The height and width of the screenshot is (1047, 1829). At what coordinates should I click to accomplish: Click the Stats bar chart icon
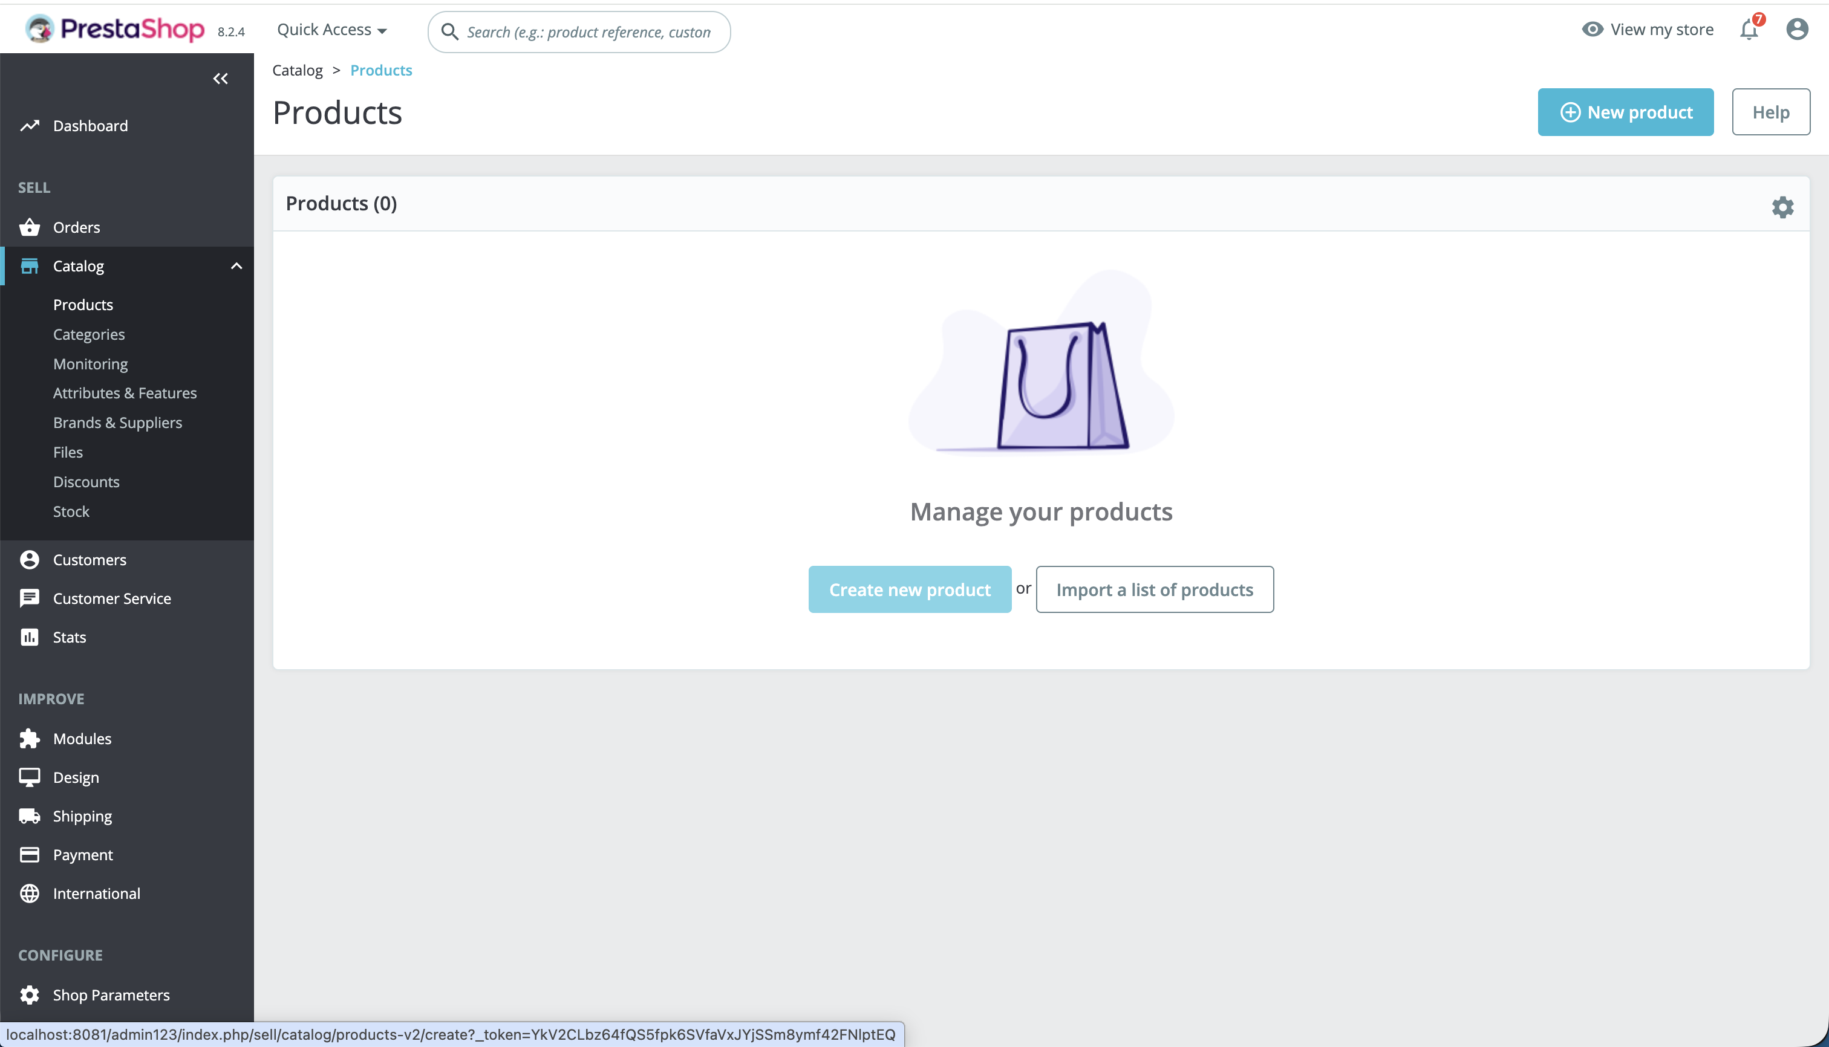pyautogui.click(x=29, y=637)
